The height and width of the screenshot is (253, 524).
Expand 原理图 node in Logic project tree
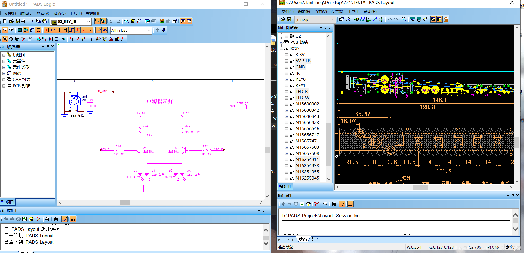tap(4, 55)
